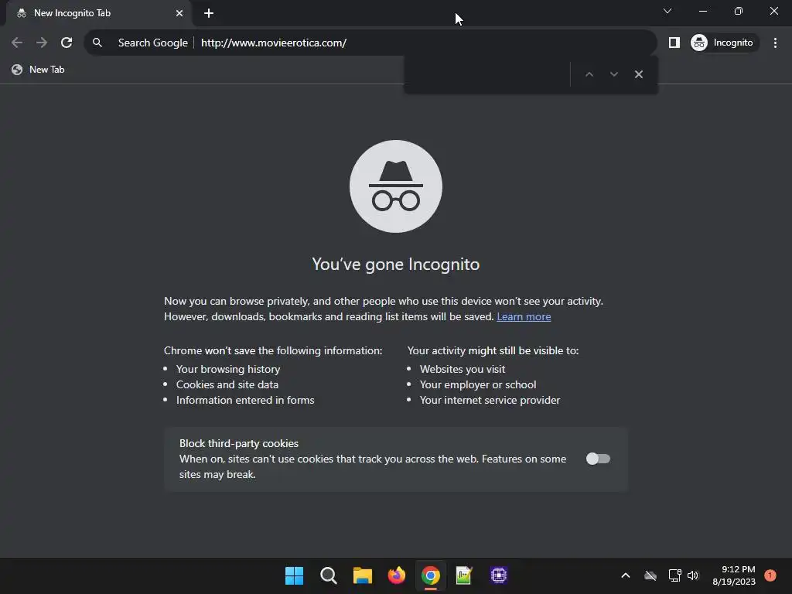
Task: Click the Chrome taskbar icon
Action: point(430,575)
